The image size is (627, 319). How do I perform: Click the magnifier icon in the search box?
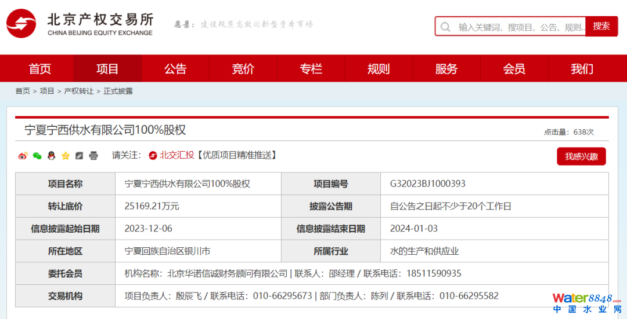[x=445, y=27]
